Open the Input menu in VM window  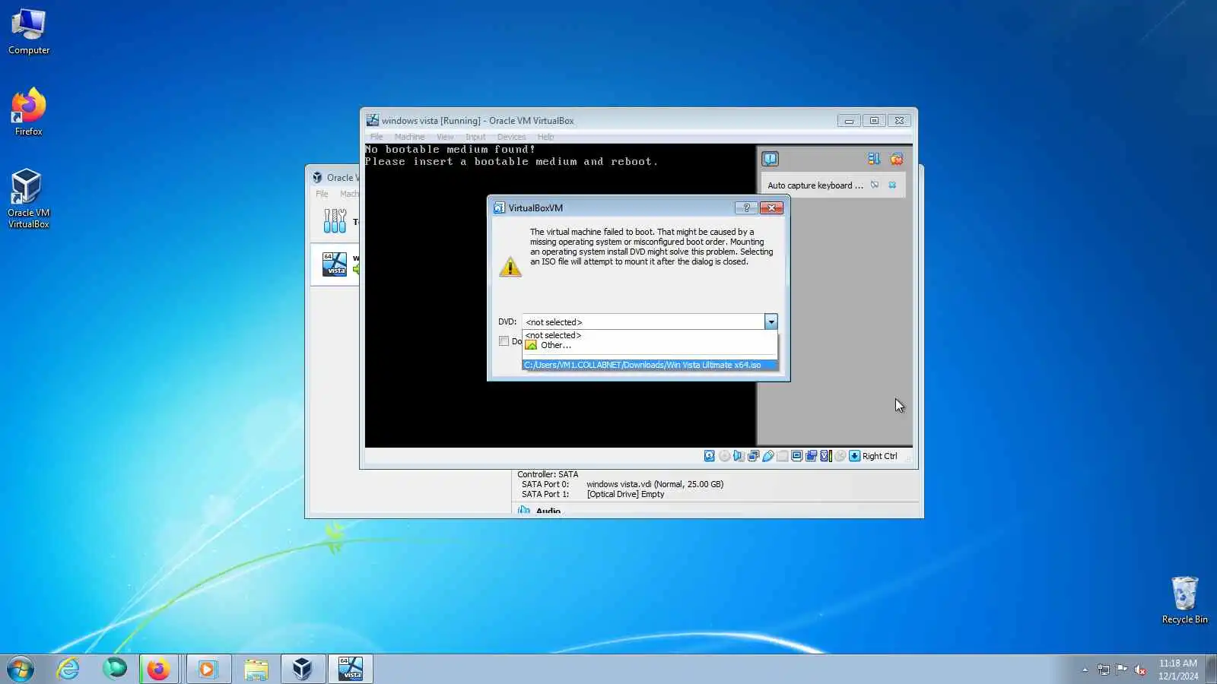point(475,137)
